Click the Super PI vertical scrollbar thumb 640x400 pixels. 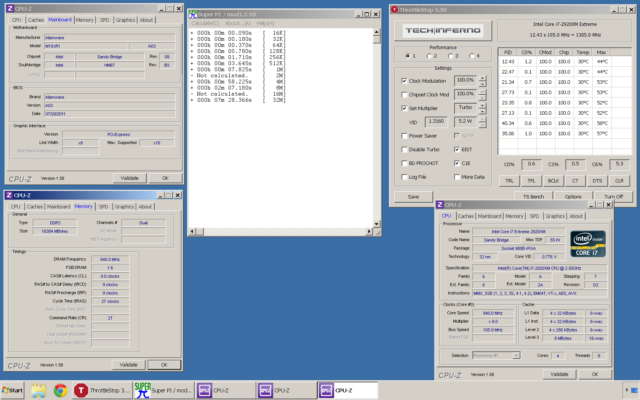tap(376, 40)
